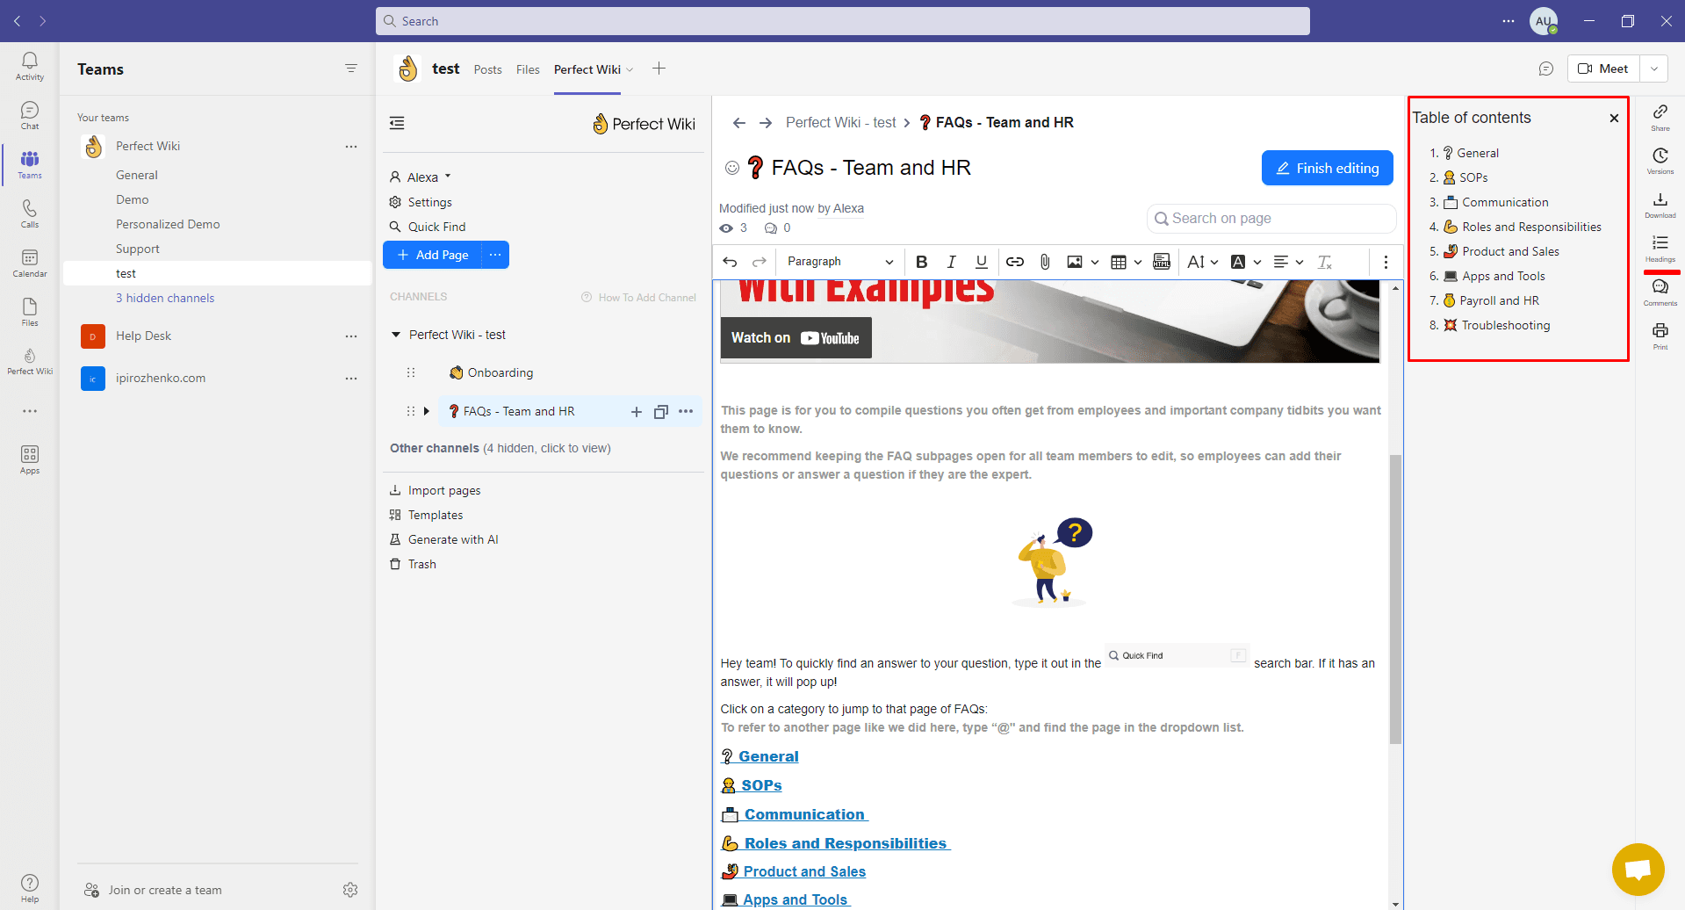Open the Activity view in Teams rail
Image resolution: width=1685 pixels, height=910 pixels.
(x=30, y=66)
